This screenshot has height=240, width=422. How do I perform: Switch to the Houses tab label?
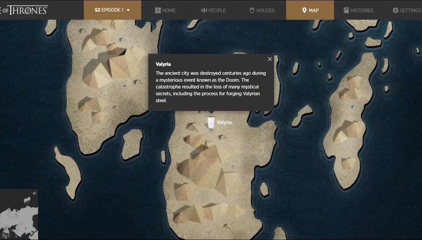[x=265, y=10]
